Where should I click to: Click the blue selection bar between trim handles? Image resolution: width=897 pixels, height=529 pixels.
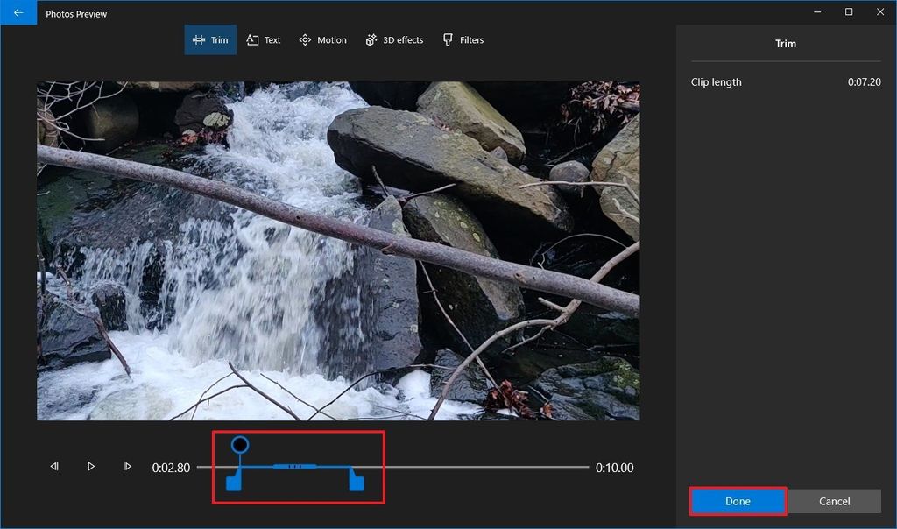[x=293, y=467]
